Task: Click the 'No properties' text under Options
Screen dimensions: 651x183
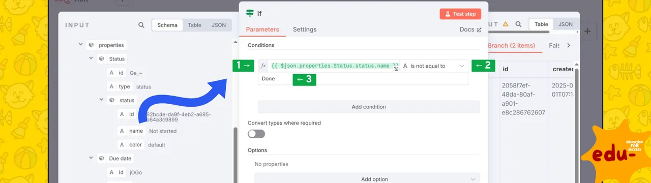Action: (x=271, y=164)
